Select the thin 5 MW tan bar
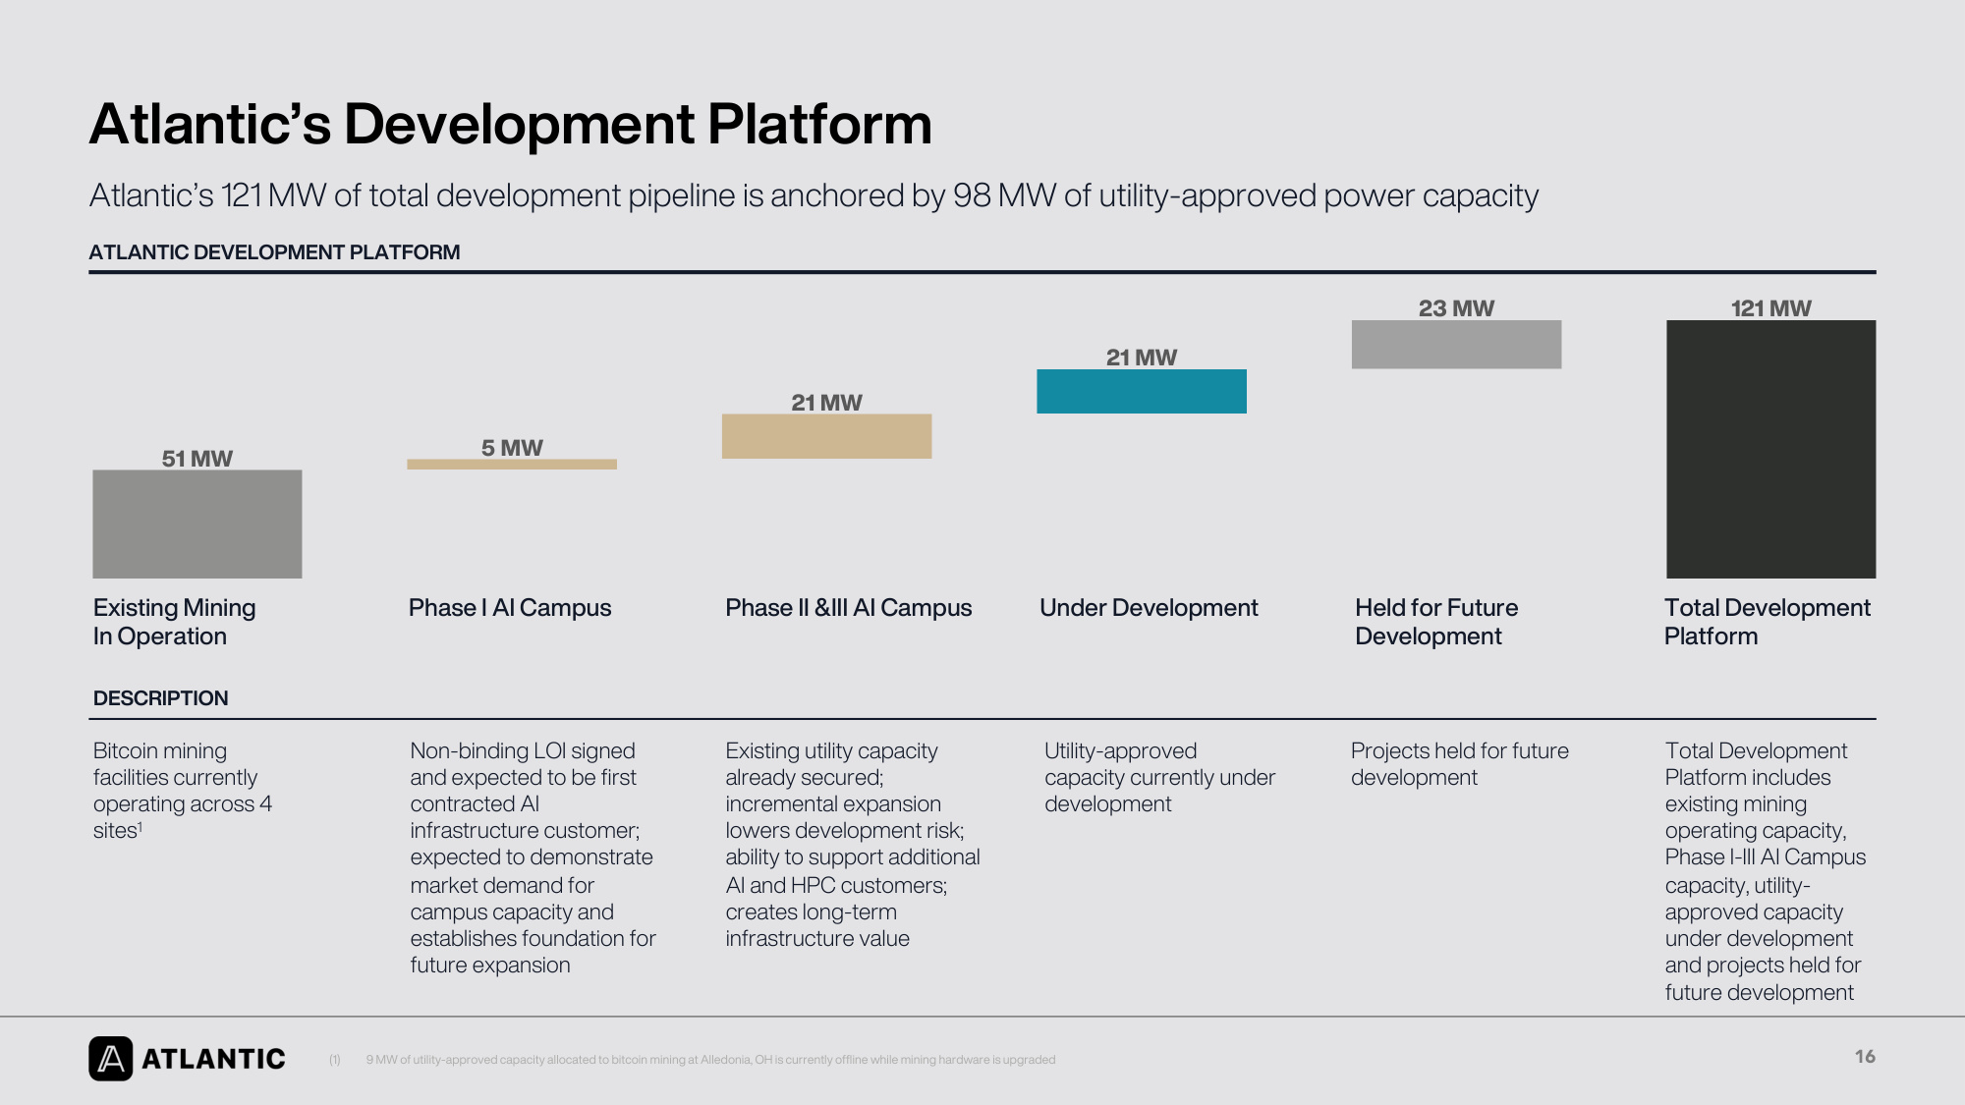The width and height of the screenshot is (1965, 1105). click(x=512, y=464)
